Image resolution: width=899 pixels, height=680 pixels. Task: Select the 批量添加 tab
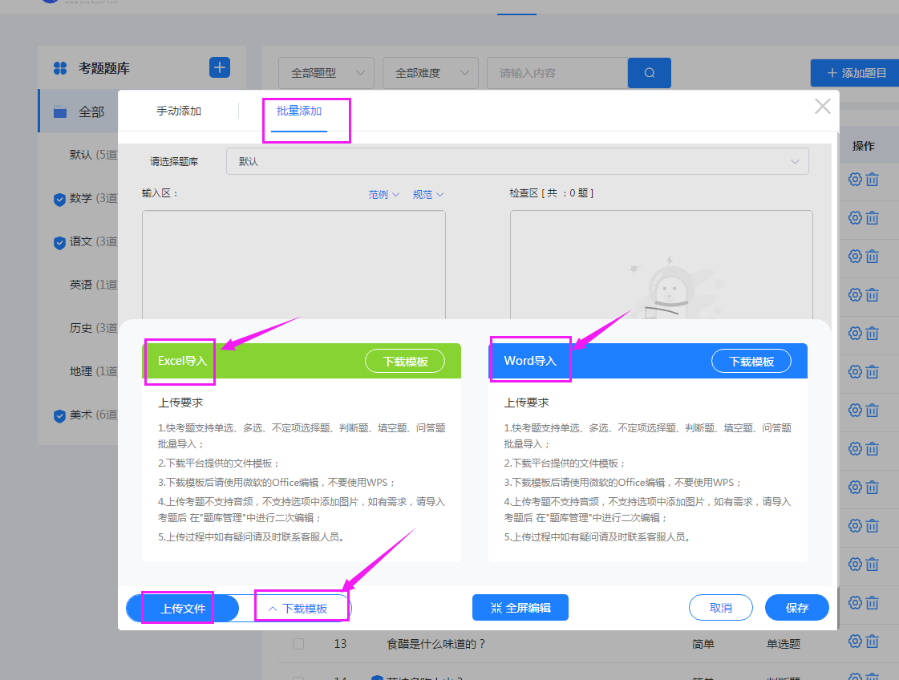298,111
